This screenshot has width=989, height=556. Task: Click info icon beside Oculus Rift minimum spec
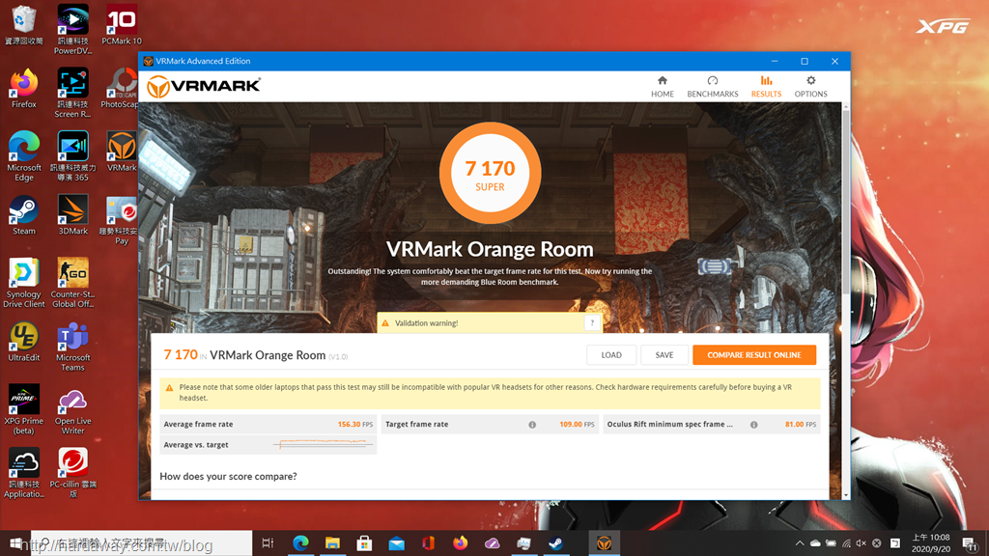click(753, 425)
